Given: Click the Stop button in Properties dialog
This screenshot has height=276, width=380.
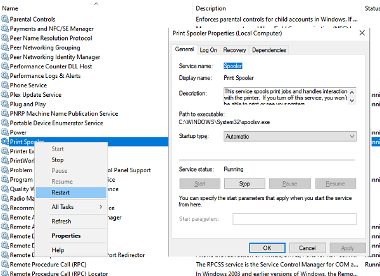Looking at the screenshot, I should (x=244, y=184).
